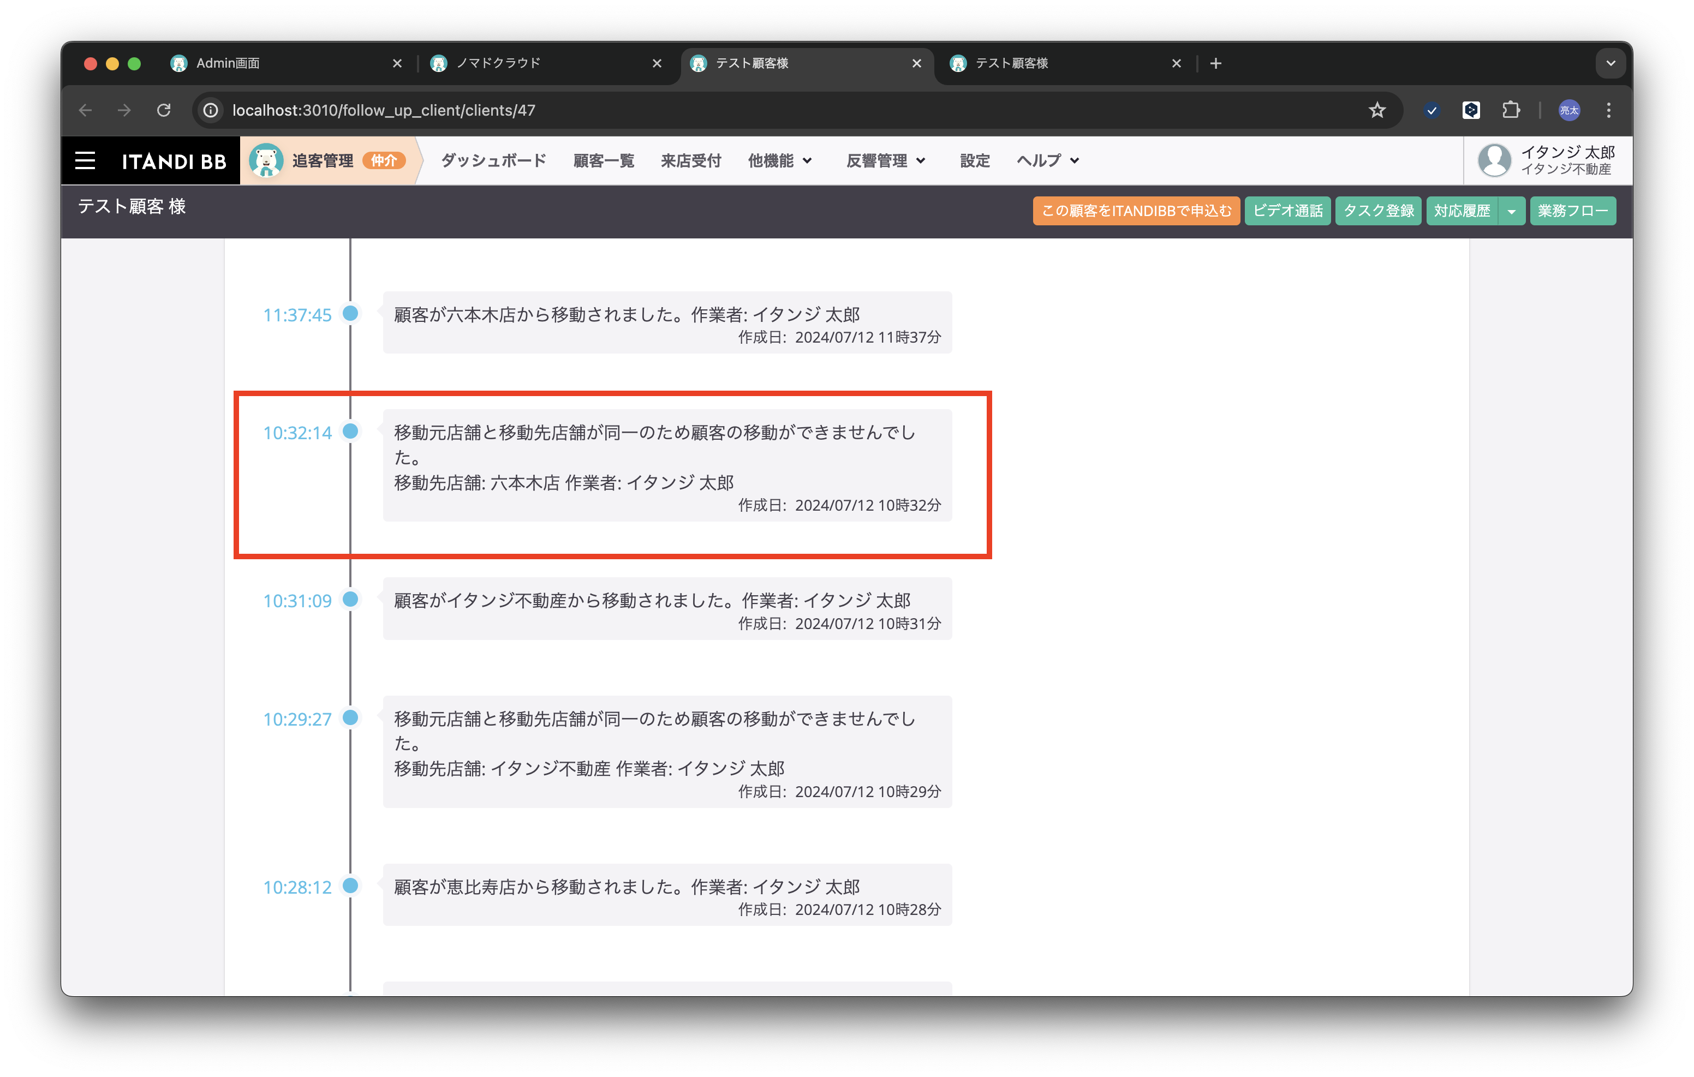Viewport: 1694px width, 1077px height.
Task: Click the timeline dot at 11:37:45
Action: (x=350, y=313)
